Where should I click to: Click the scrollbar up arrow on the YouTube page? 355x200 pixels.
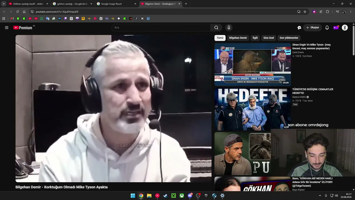pos(353,24)
